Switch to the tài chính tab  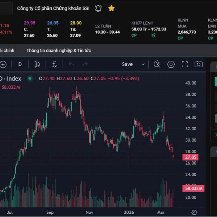pos(7,51)
